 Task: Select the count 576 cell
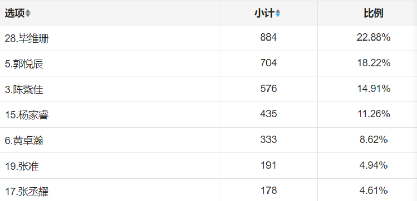click(269, 89)
